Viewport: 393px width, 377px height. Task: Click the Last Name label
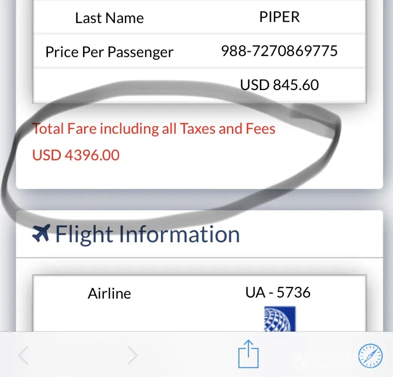[x=109, y=18]
